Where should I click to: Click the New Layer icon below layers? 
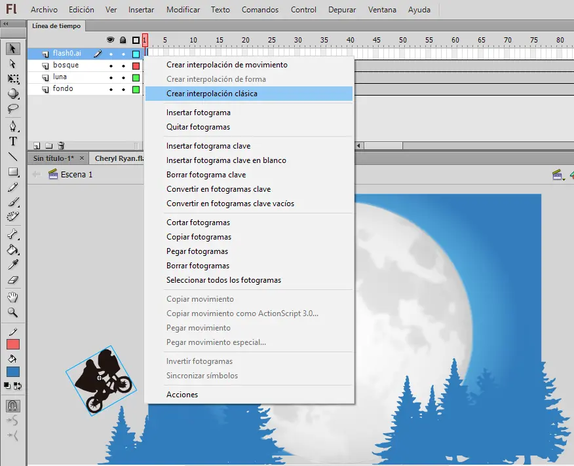click(37, 145)
